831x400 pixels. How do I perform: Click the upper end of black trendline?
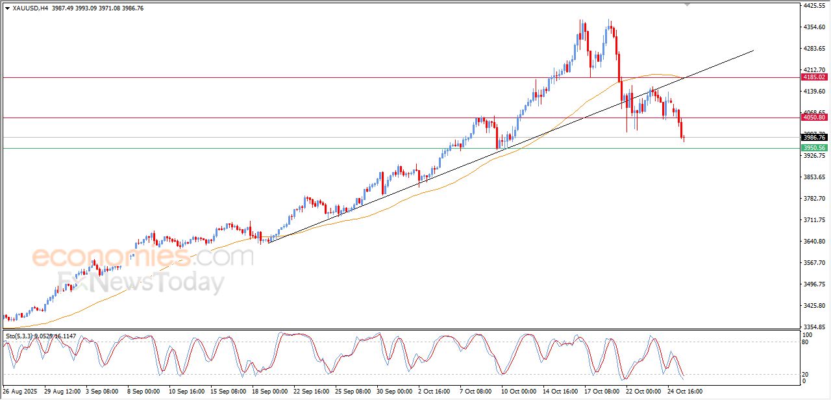point(753,50)
